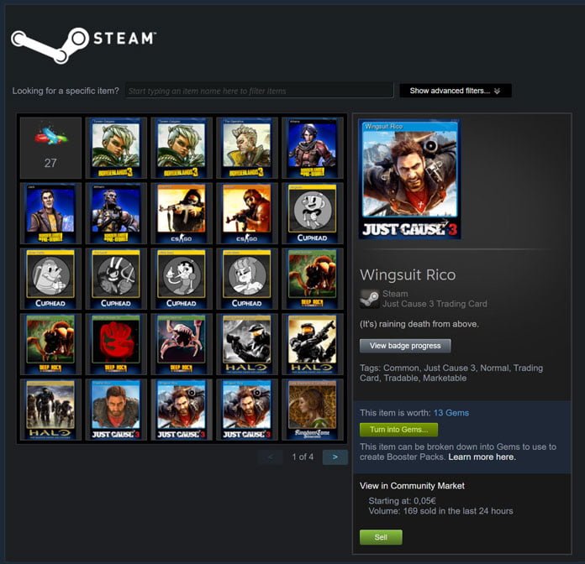
Task: Select the yellow Kingdom Come trading card
Action: pyautogui.click(x=313, y=410)
